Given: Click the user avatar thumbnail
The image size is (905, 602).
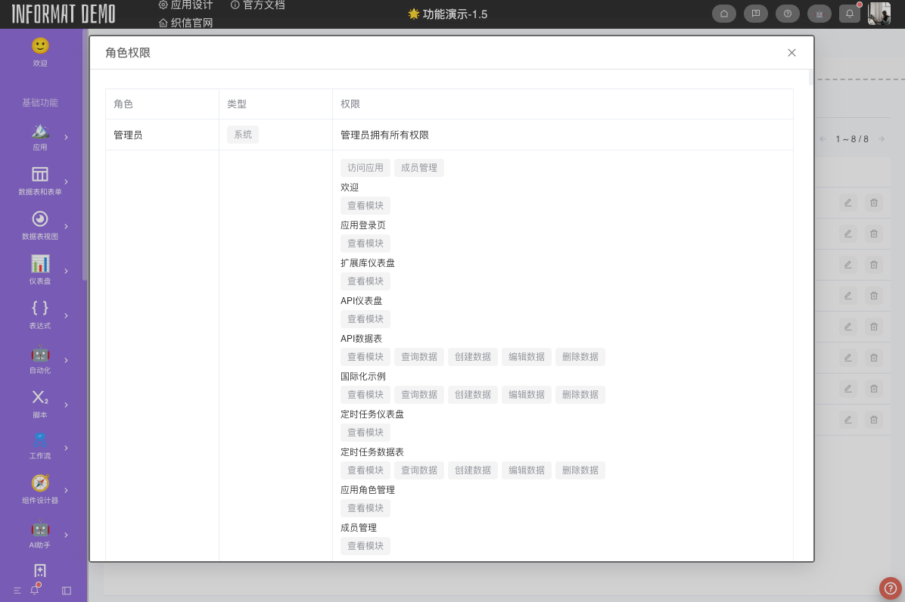Looking at the screenshot, I should coord(879,13).
